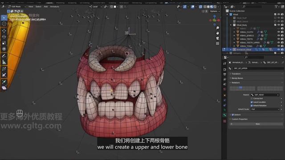Open the View menu
Screen dimensions: 285x160
(x=31, y=7)
